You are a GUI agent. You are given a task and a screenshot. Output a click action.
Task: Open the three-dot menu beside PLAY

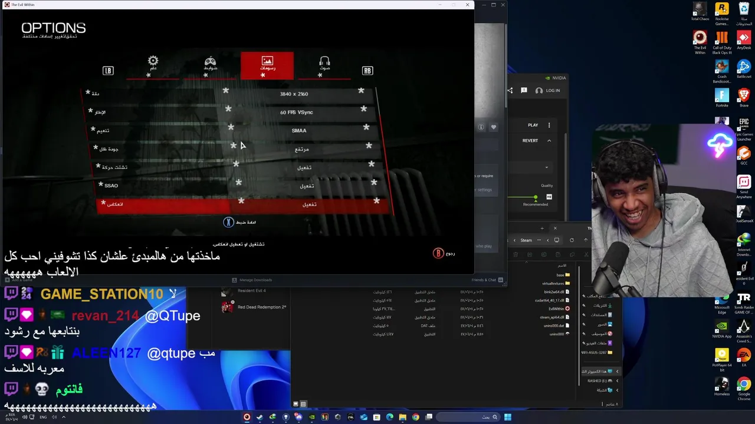click(549, 125)
